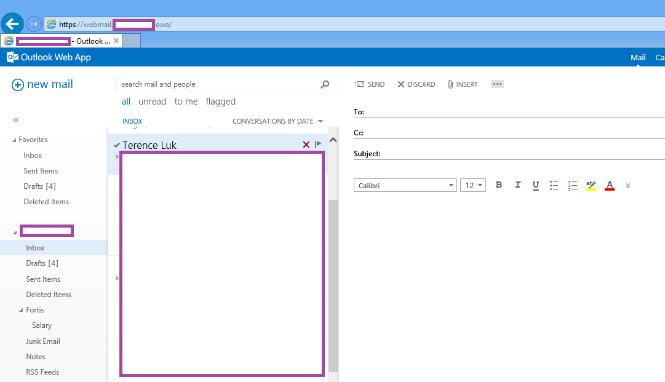Expand the Terence Luk conversation arrow

(117, 156)
